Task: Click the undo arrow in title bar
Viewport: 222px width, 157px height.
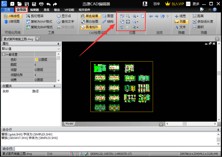Action: point(48,4)
